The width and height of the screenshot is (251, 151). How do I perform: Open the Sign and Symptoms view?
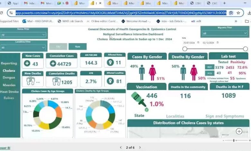point(225,116)
